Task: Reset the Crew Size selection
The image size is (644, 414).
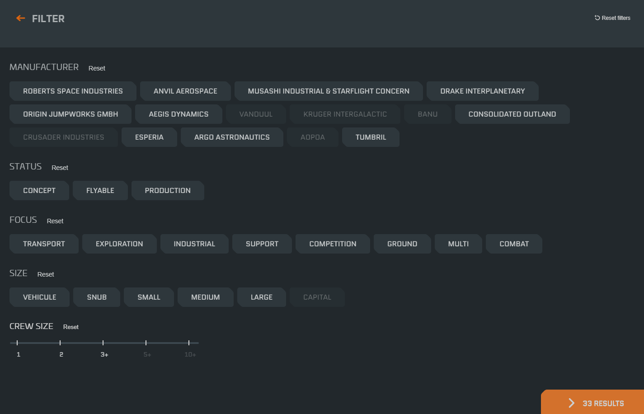Action: pos(71,327)
